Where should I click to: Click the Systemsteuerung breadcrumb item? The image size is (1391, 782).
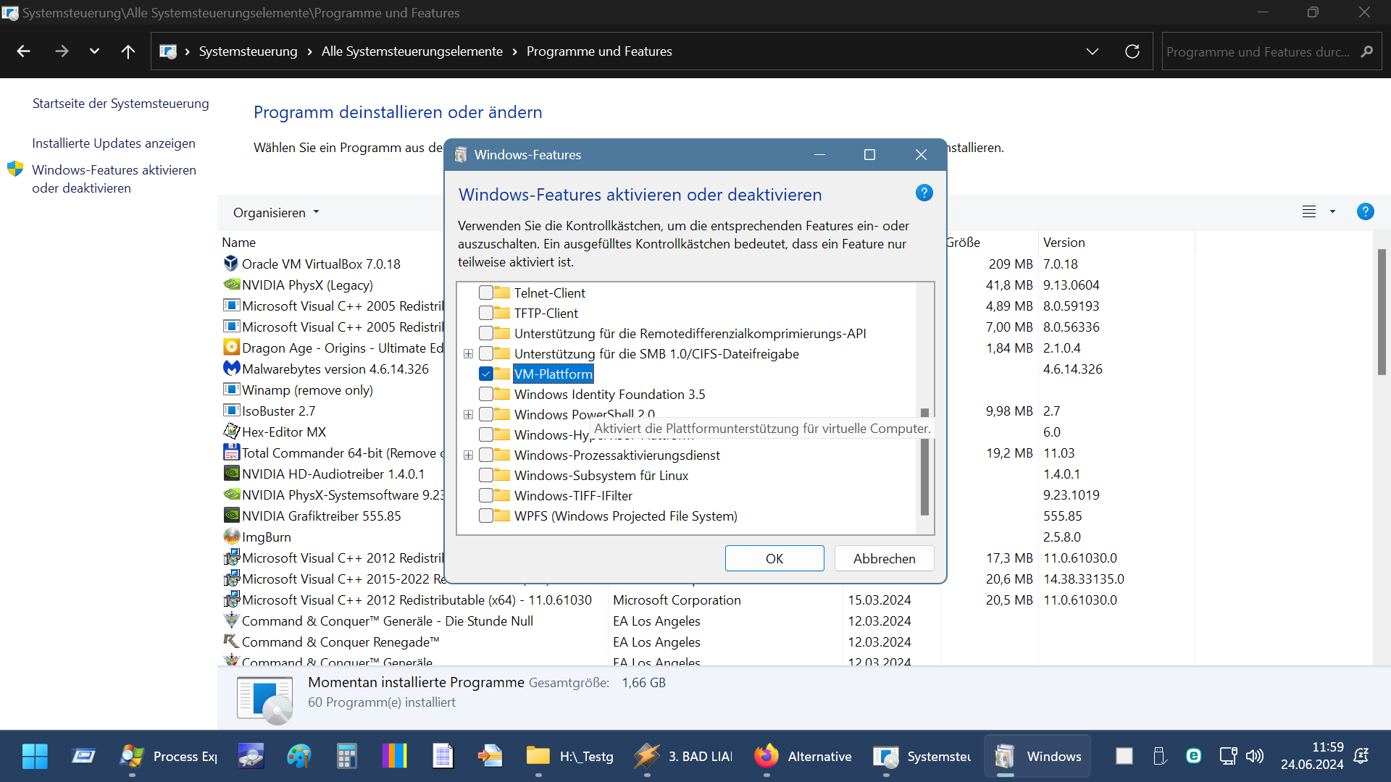[248, 51]
